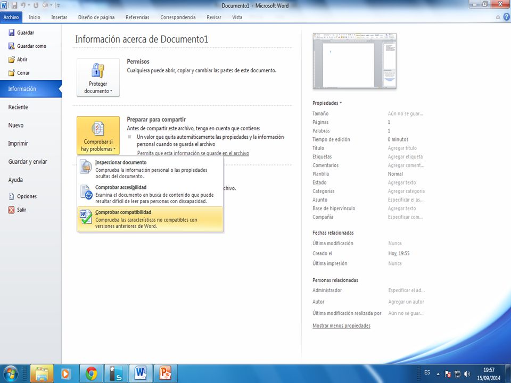
Task: Open PowerPoint from the taskbar
Action: coord(166,373)
